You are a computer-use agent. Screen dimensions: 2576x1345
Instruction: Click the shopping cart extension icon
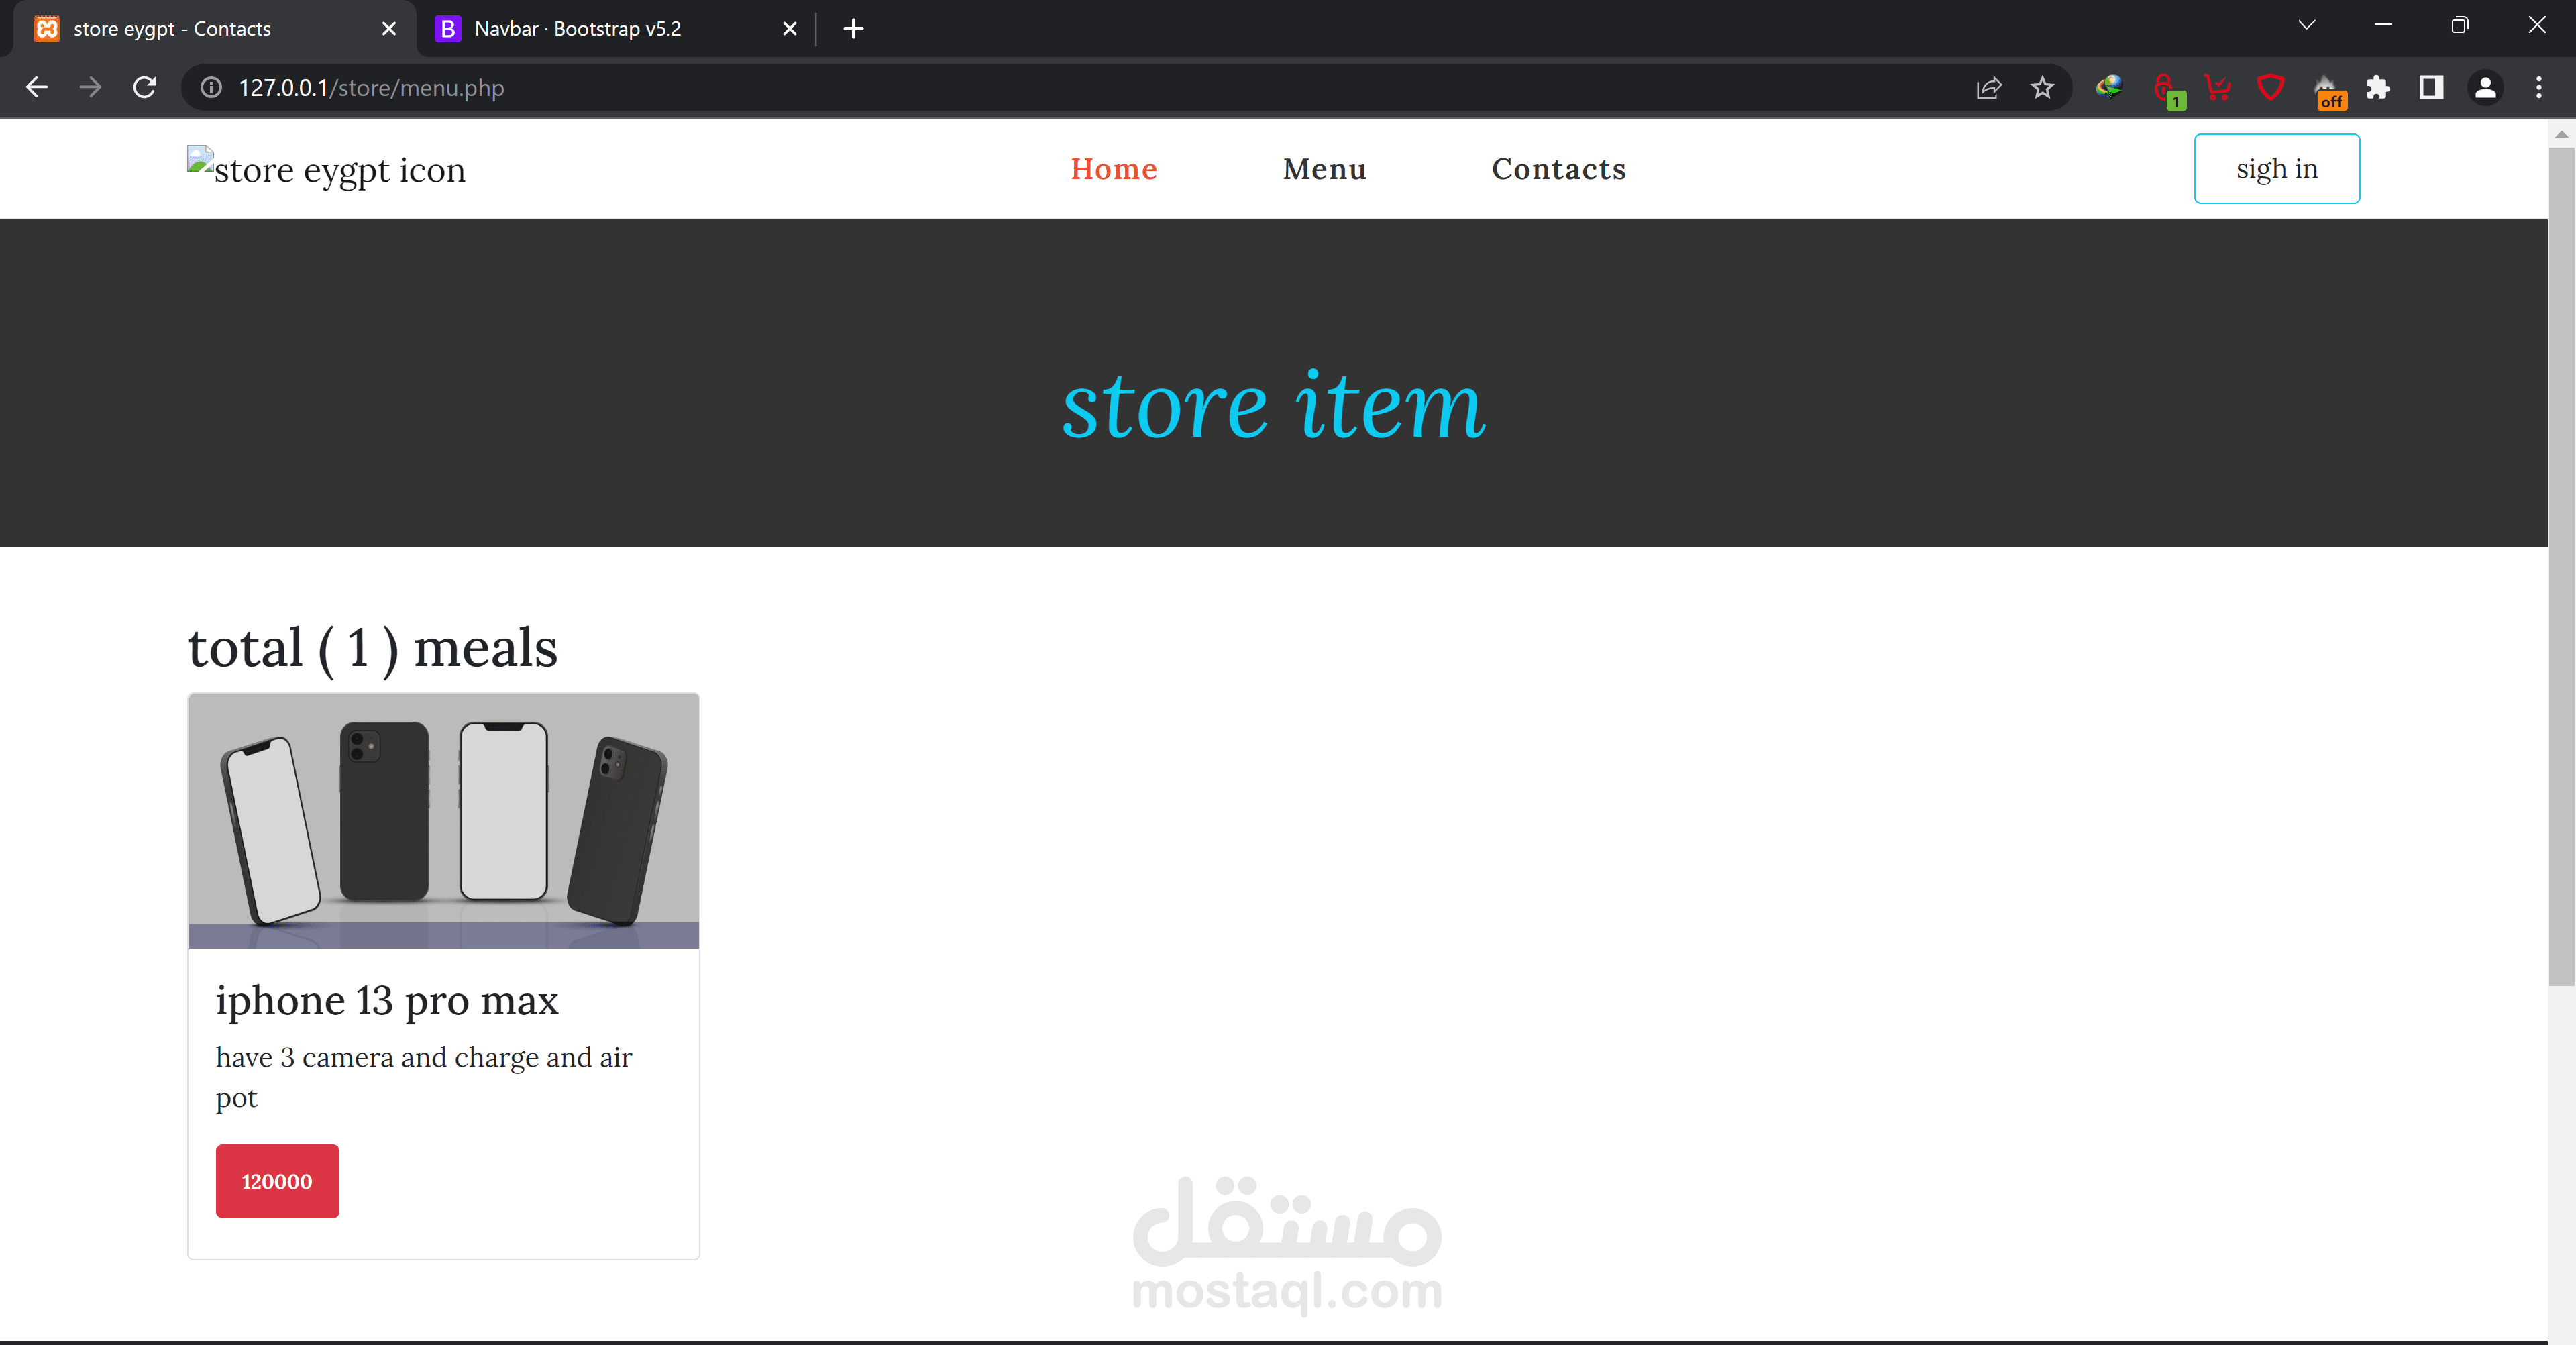(x=2217, y=88)
